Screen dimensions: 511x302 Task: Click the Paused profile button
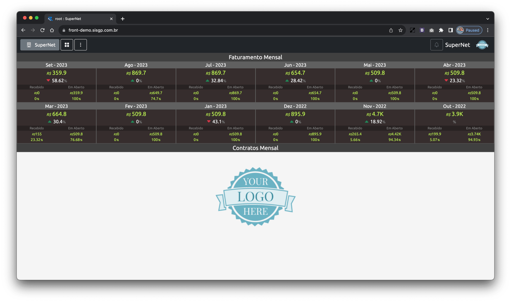pyautogui.click(x=469, y=30)
